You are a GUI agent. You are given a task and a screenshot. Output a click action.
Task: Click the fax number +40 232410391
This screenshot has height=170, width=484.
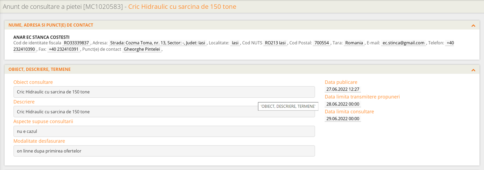[x=64, y=49]
